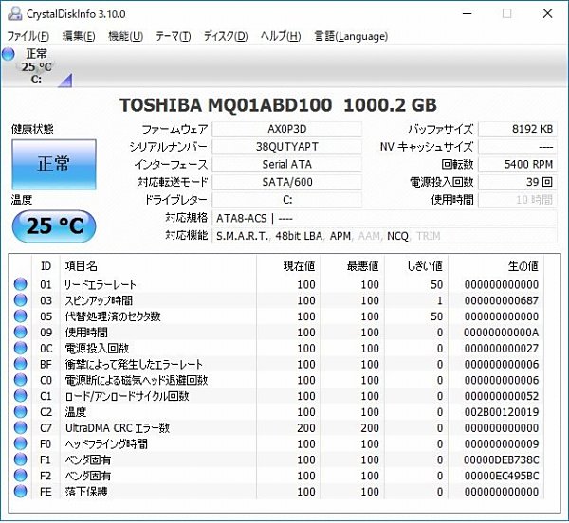This screenshot has width=569, height=523.
Task: Click the APM feature label
Action: coord(340,236)
